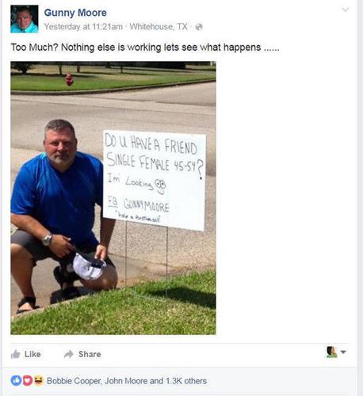This screenshot has width=363, height=396.
Task: View the 1.3K others reactions list
Action: click(186, 381)
